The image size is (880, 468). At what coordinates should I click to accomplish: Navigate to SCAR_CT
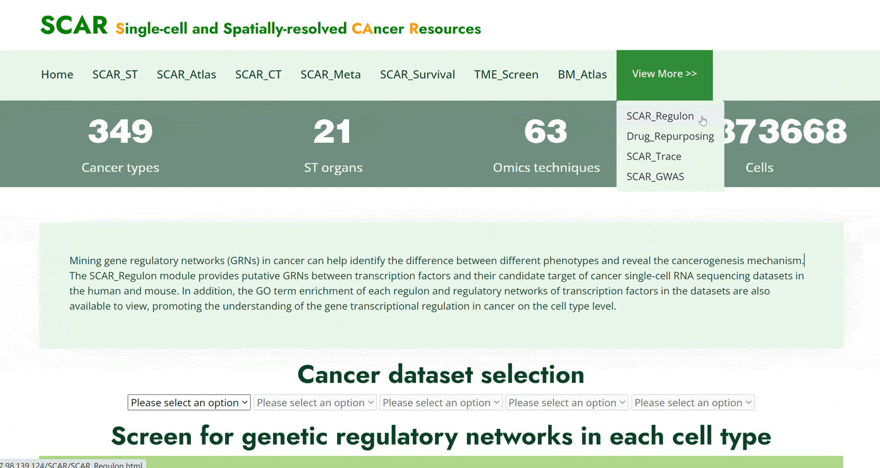[258, 75]
